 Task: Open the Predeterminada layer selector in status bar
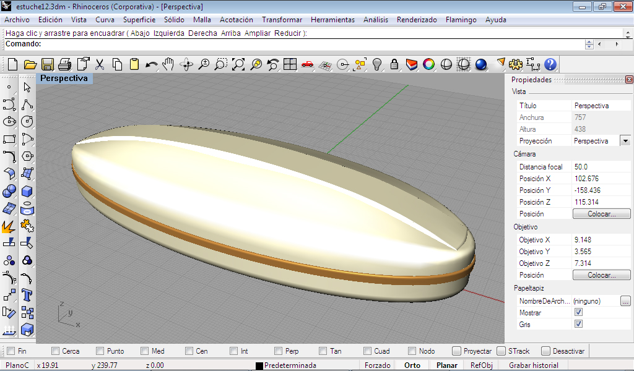290,365
